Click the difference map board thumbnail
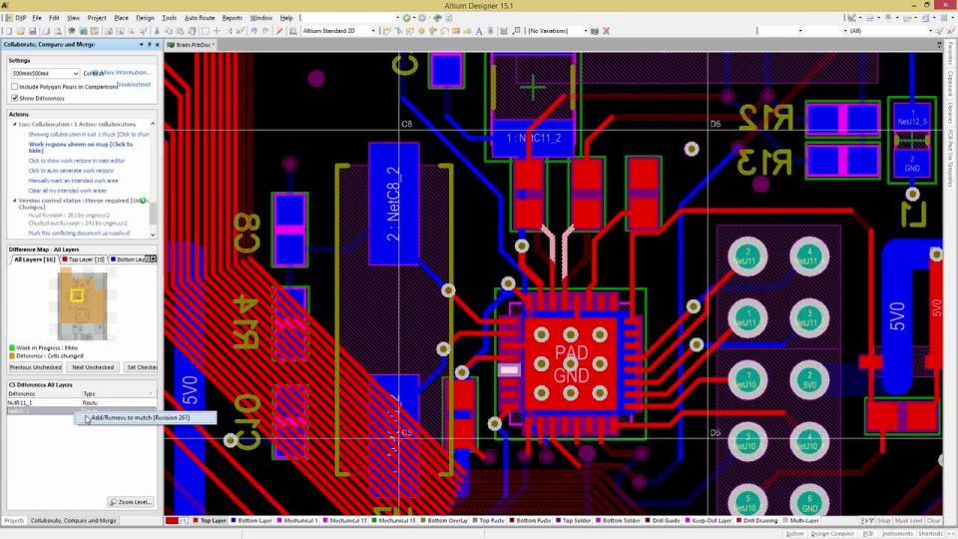The image size is (958, 539). point(82,305)
